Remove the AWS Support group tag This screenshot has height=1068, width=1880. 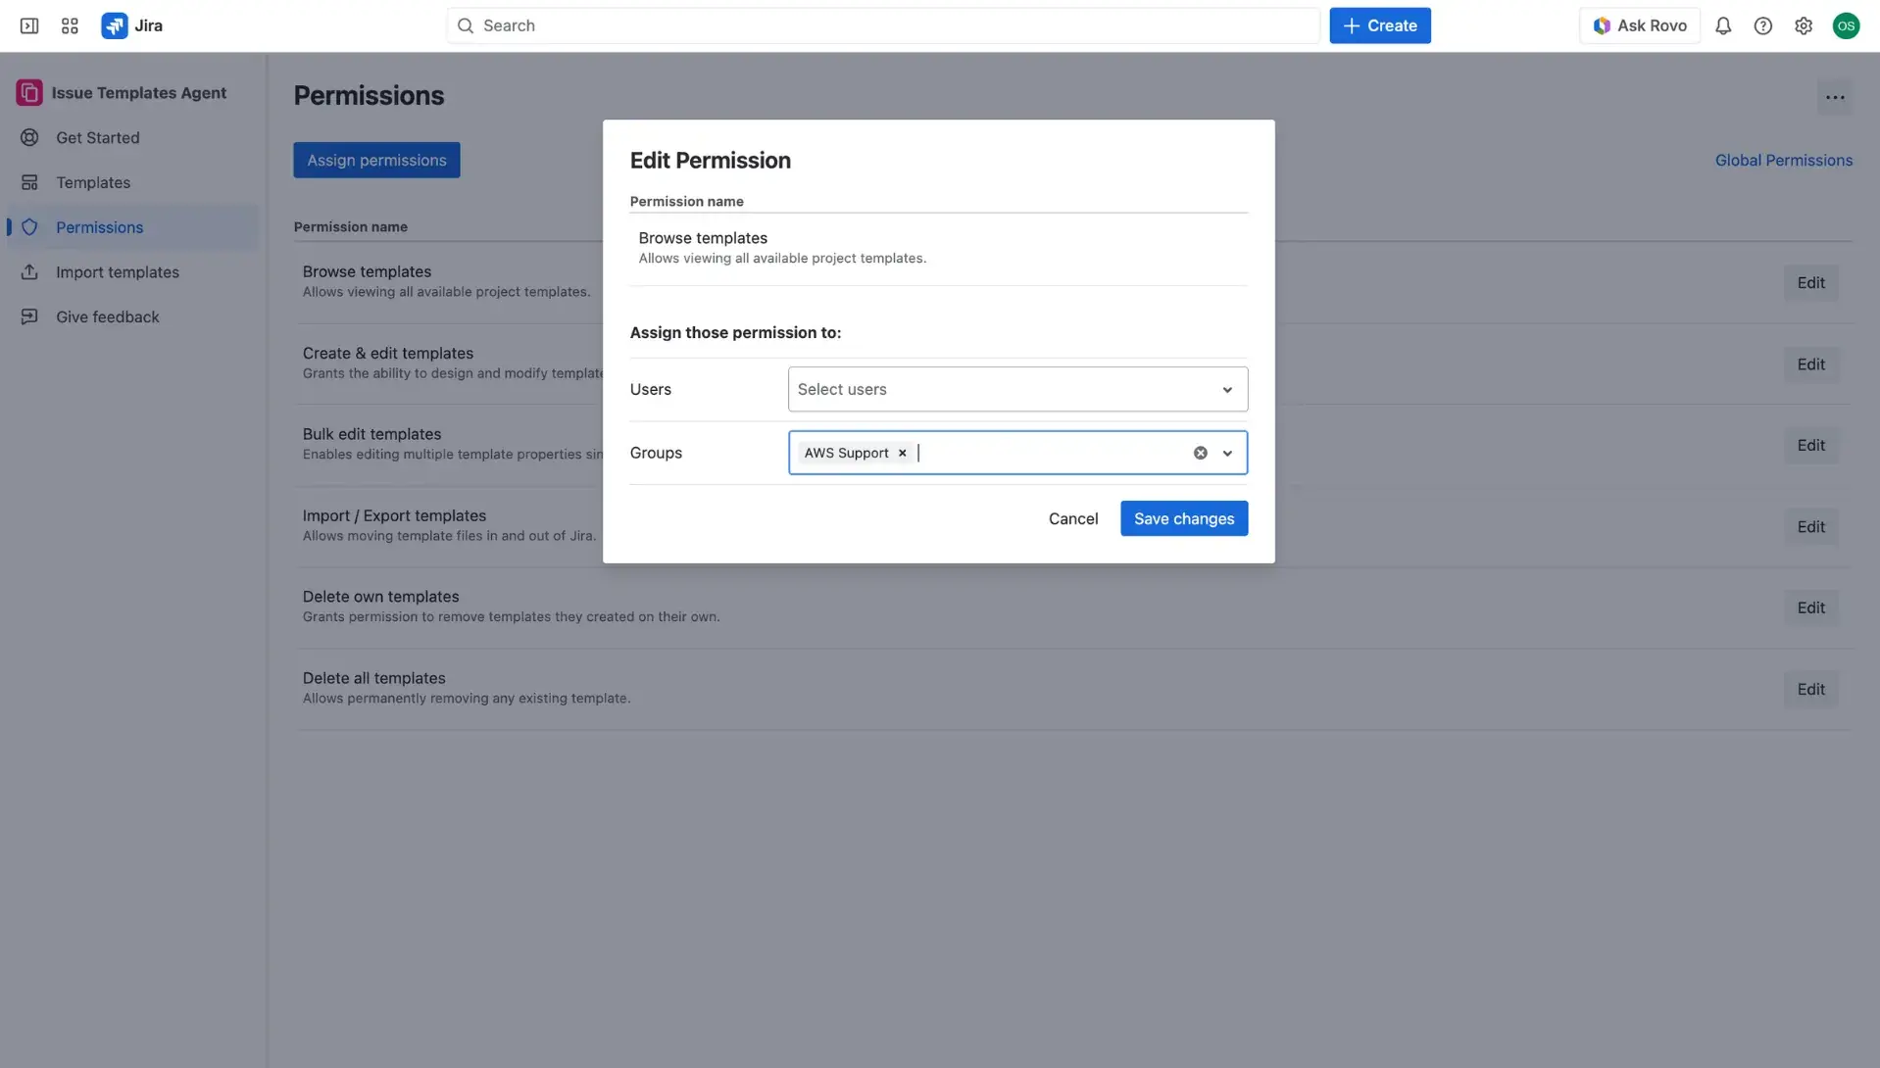point(902,452)
